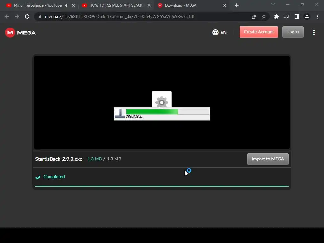Click the gear file icon in preview
Image resolution: width=324 pixels, height=243 pixels.
[162, 99]
